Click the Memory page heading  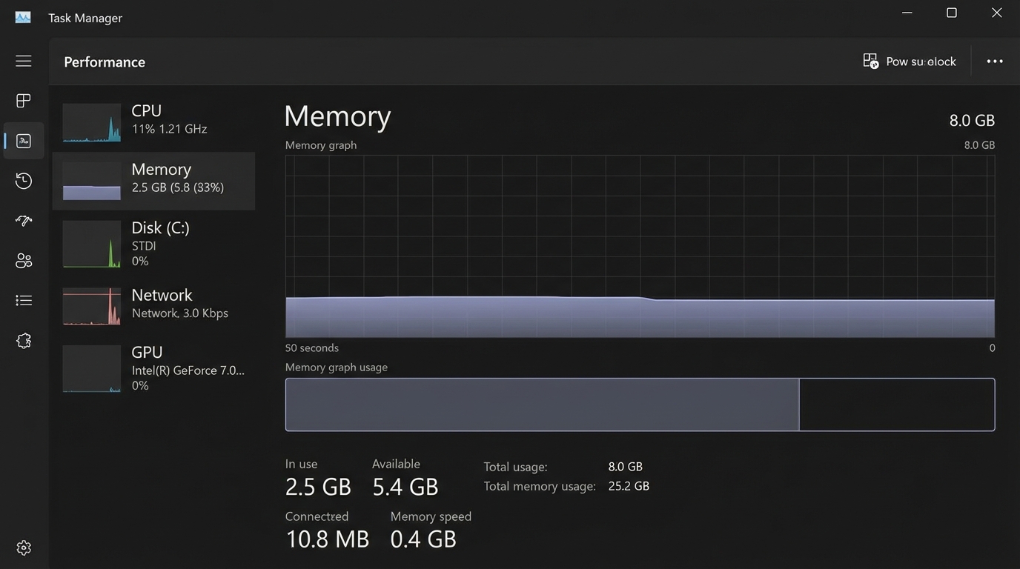tap(337, 116)
